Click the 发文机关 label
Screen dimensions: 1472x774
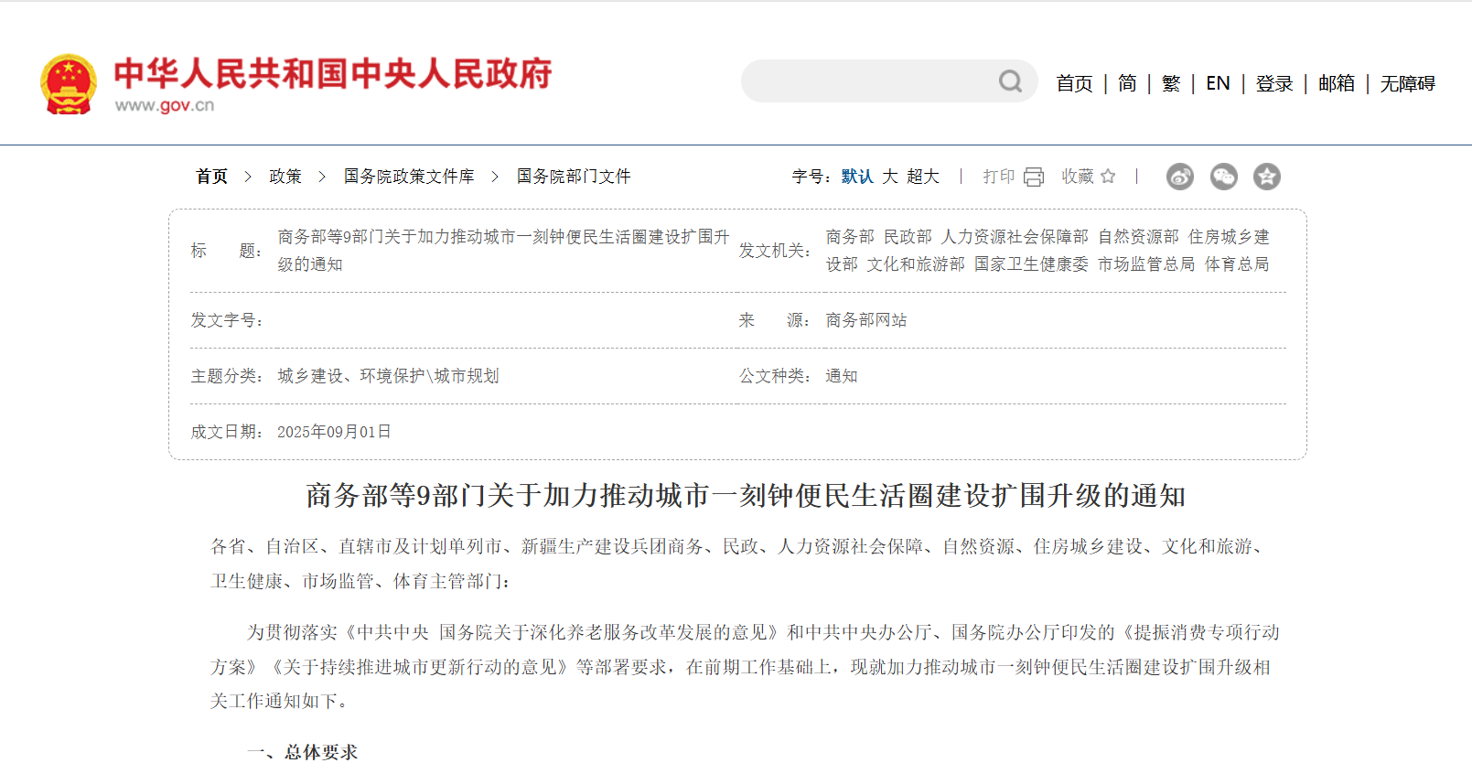tap(775, 251)
